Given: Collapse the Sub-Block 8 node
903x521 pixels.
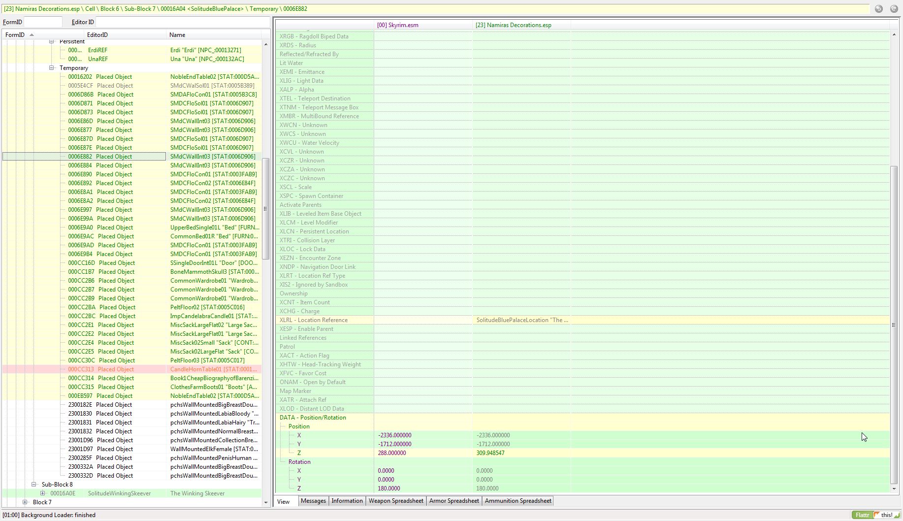Looking at the screenshot, I should point(33,485).
